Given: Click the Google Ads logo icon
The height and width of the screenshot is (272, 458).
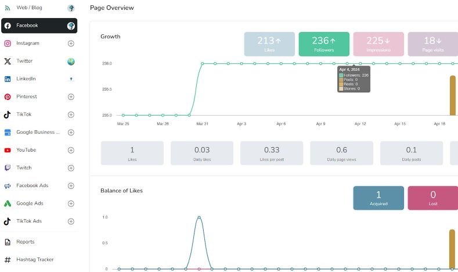Looking at the screenshot, I should click(x=8, y=203).
